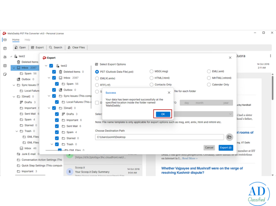Click Read More link in preview
276x206 pixels.
pyautogui.click(x=190, y=158)
